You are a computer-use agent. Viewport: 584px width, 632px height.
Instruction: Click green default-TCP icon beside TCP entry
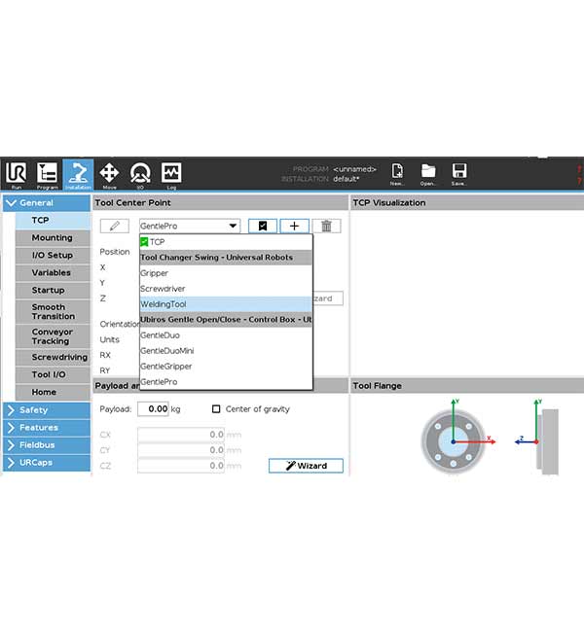(x=144, y=242)
